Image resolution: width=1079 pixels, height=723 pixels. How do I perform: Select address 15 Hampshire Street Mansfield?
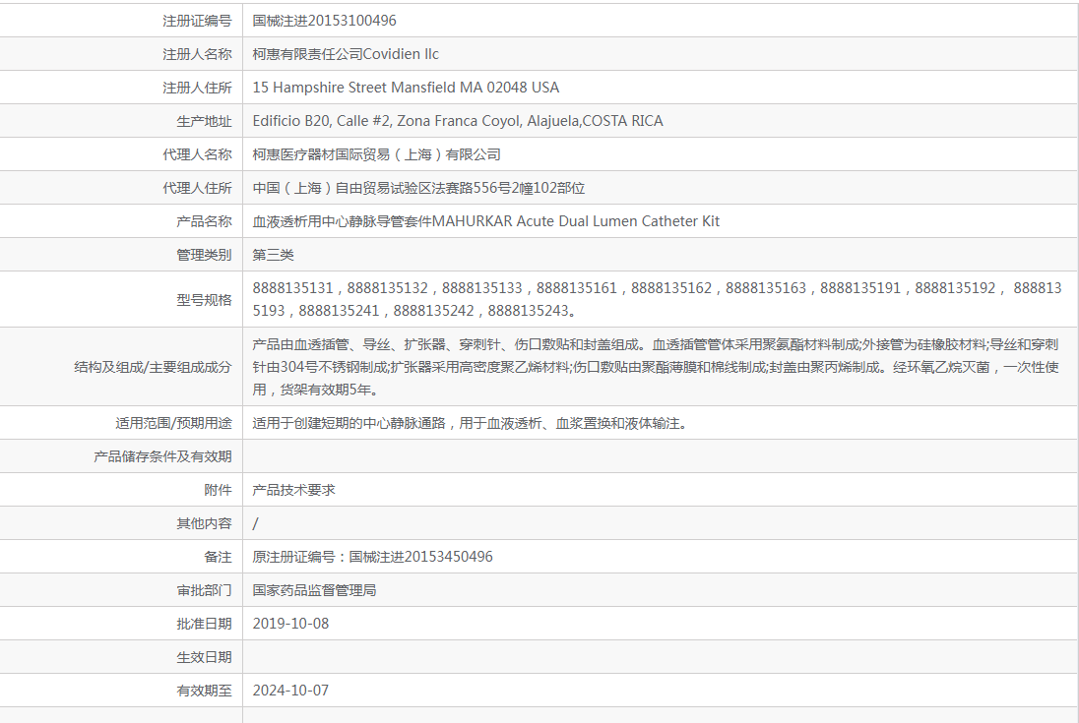tap(406, 88)
